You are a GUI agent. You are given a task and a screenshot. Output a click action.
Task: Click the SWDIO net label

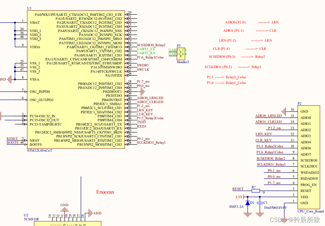click(x=142, y=65)
